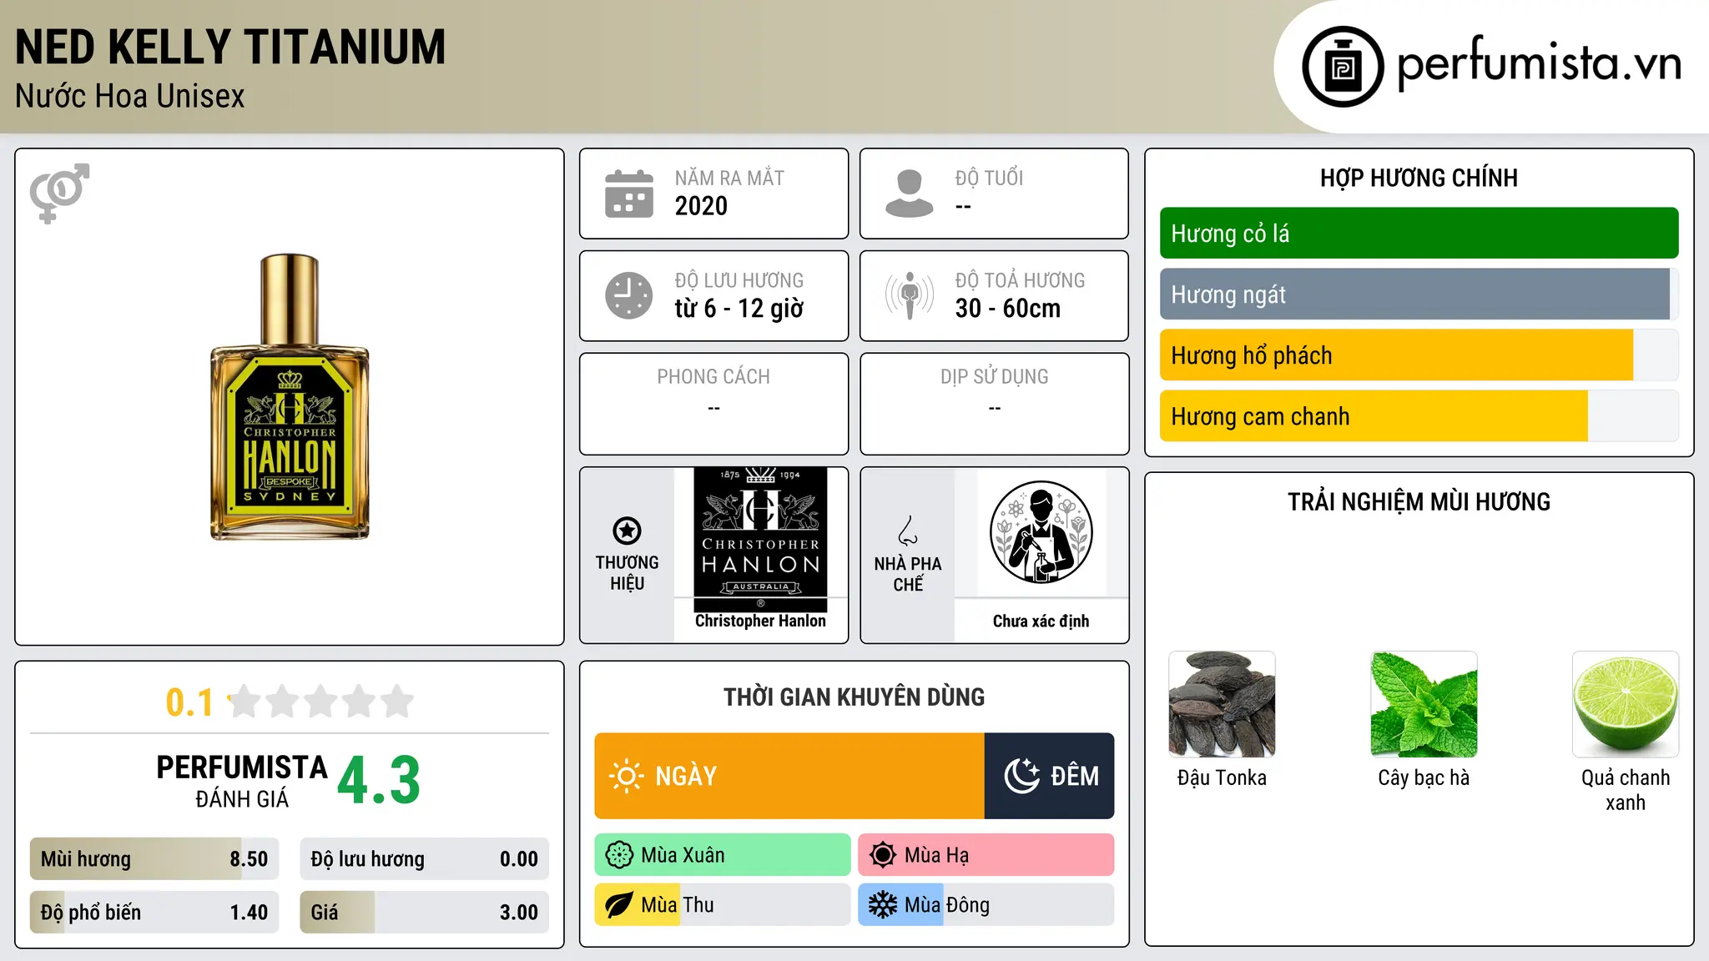The width and height of the screenshot is (1709, 961).
Task: Click the longevity value từ 6 - 12 giờ
Action: coord(739,309)
